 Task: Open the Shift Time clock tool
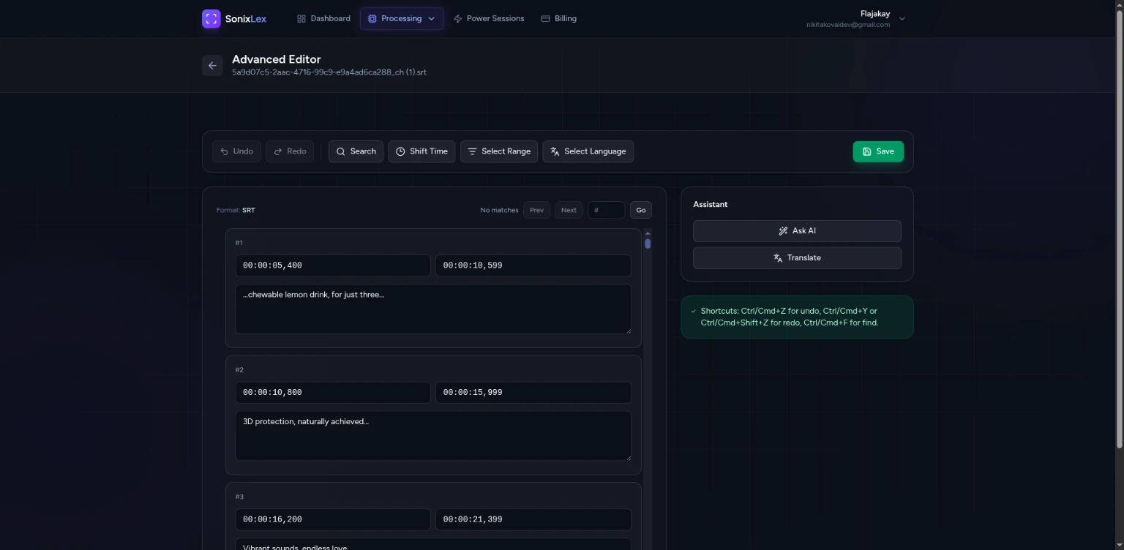pos(421,151)
